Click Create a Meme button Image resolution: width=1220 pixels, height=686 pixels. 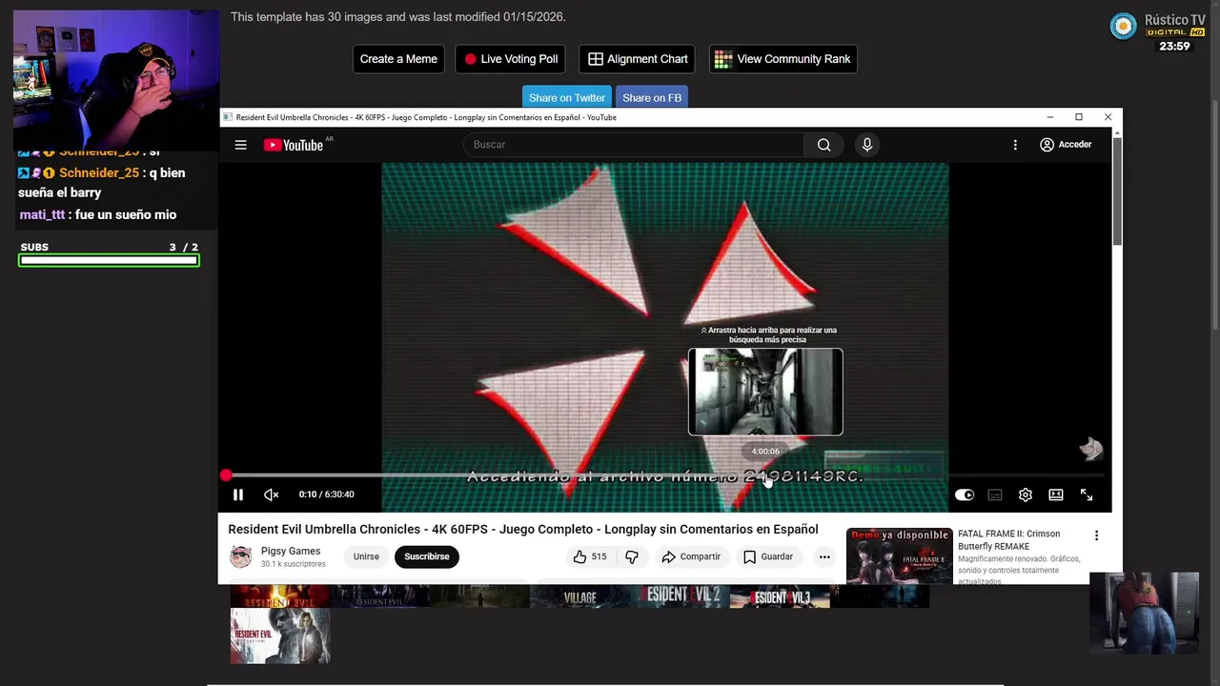(x=398, y=59)
